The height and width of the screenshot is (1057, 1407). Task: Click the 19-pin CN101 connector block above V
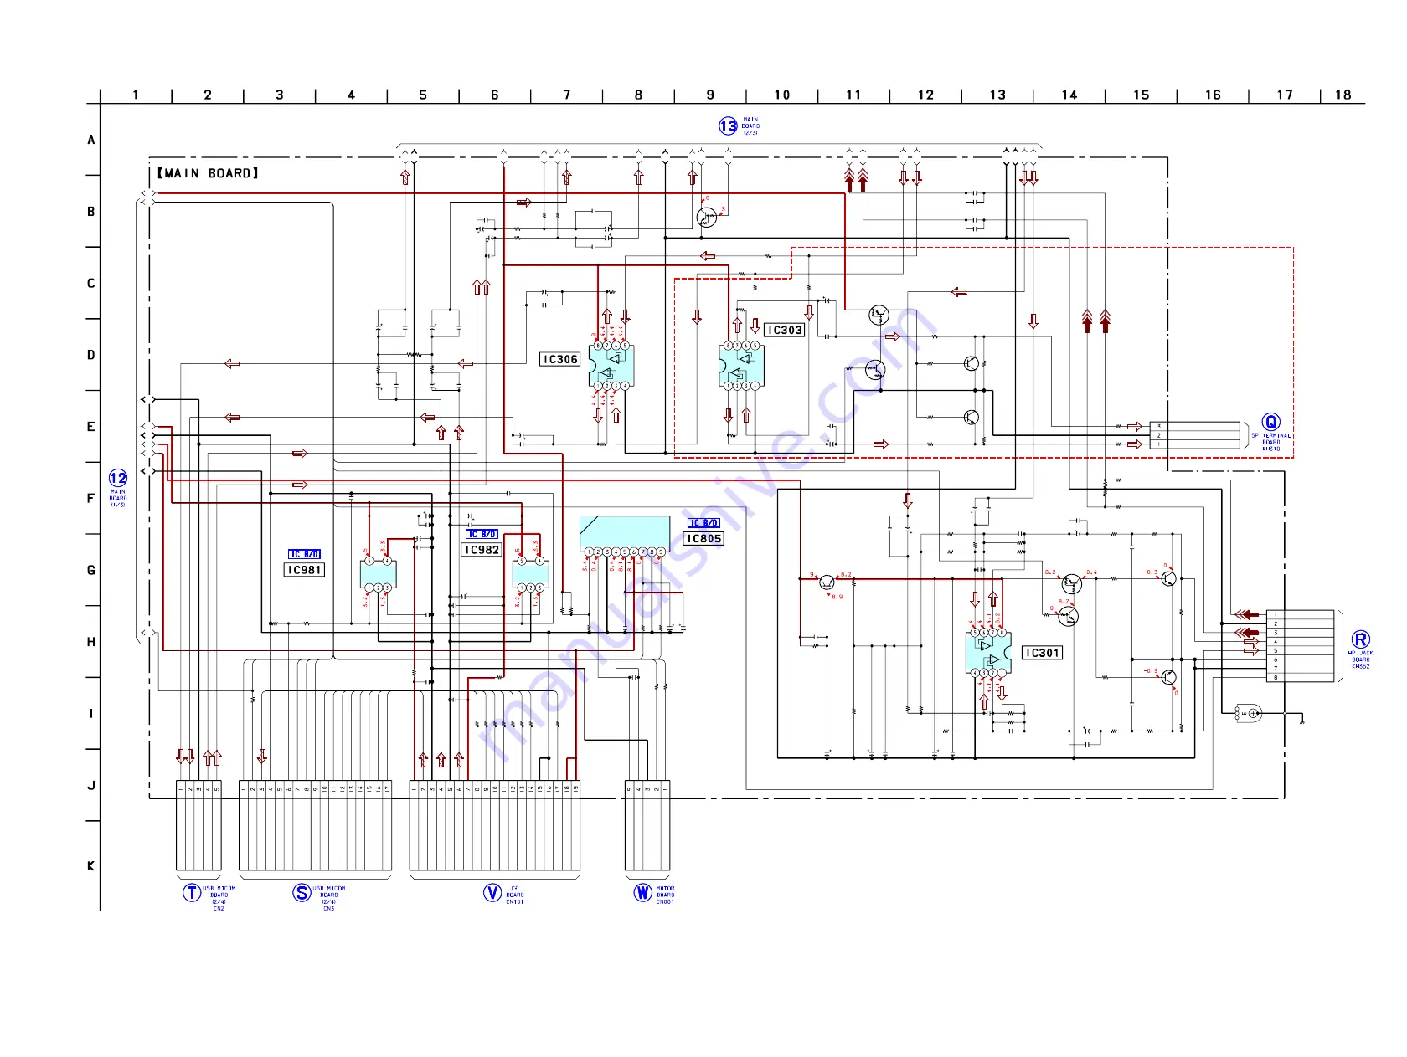pyautogui.click(x=494, y=827)
